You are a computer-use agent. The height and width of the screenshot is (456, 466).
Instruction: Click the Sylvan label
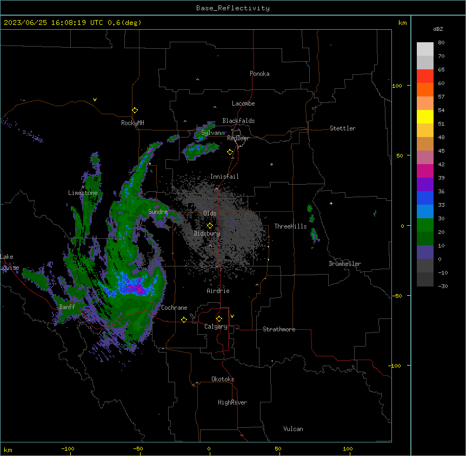point(211,133)
